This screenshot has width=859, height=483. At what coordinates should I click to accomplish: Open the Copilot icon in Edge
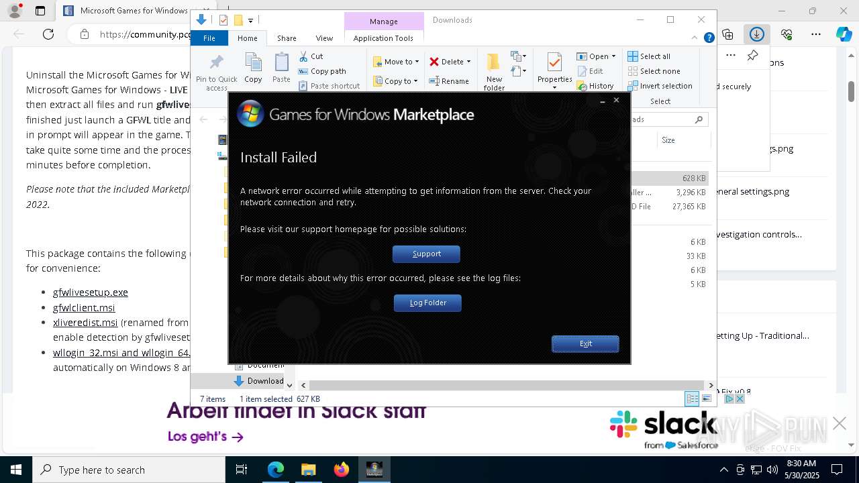pyautogui.click(x=844, y=34)
